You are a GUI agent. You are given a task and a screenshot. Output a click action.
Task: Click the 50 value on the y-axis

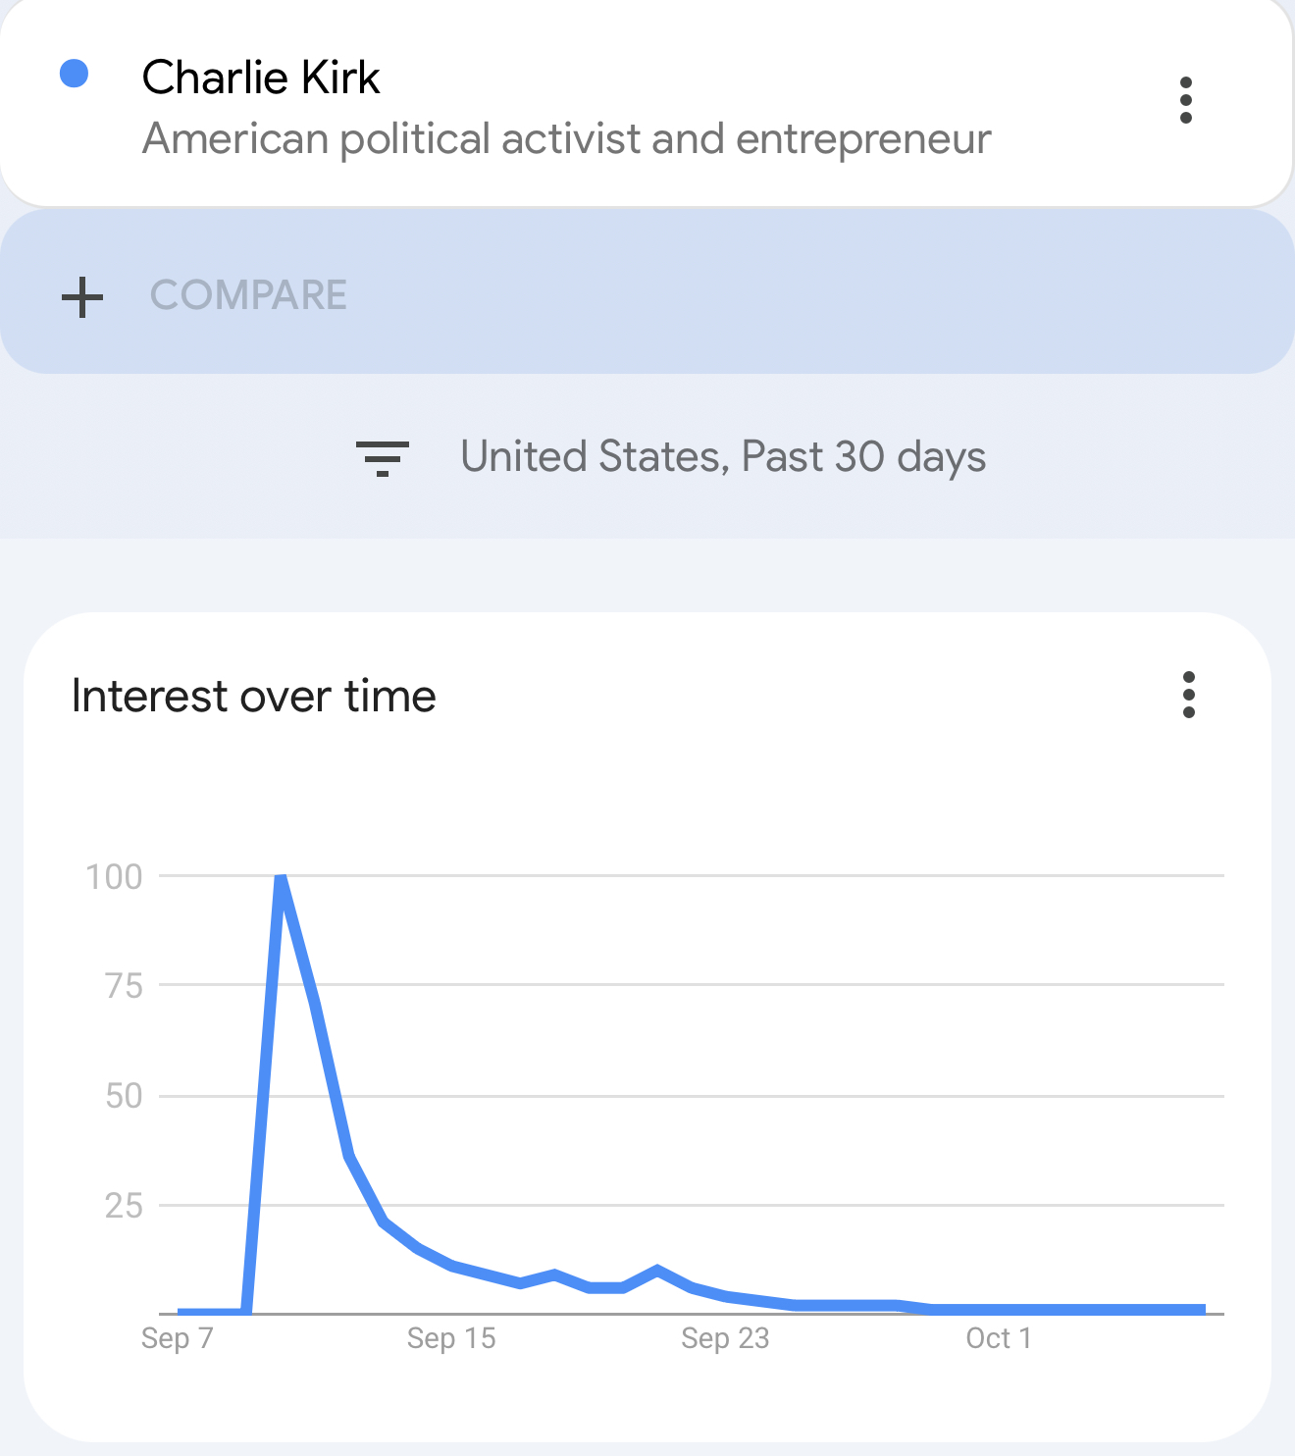[124, 1096]
